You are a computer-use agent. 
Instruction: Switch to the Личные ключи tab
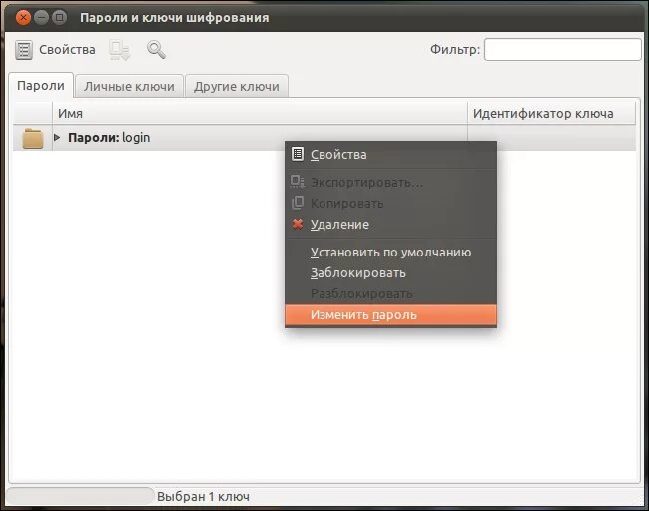129,87
